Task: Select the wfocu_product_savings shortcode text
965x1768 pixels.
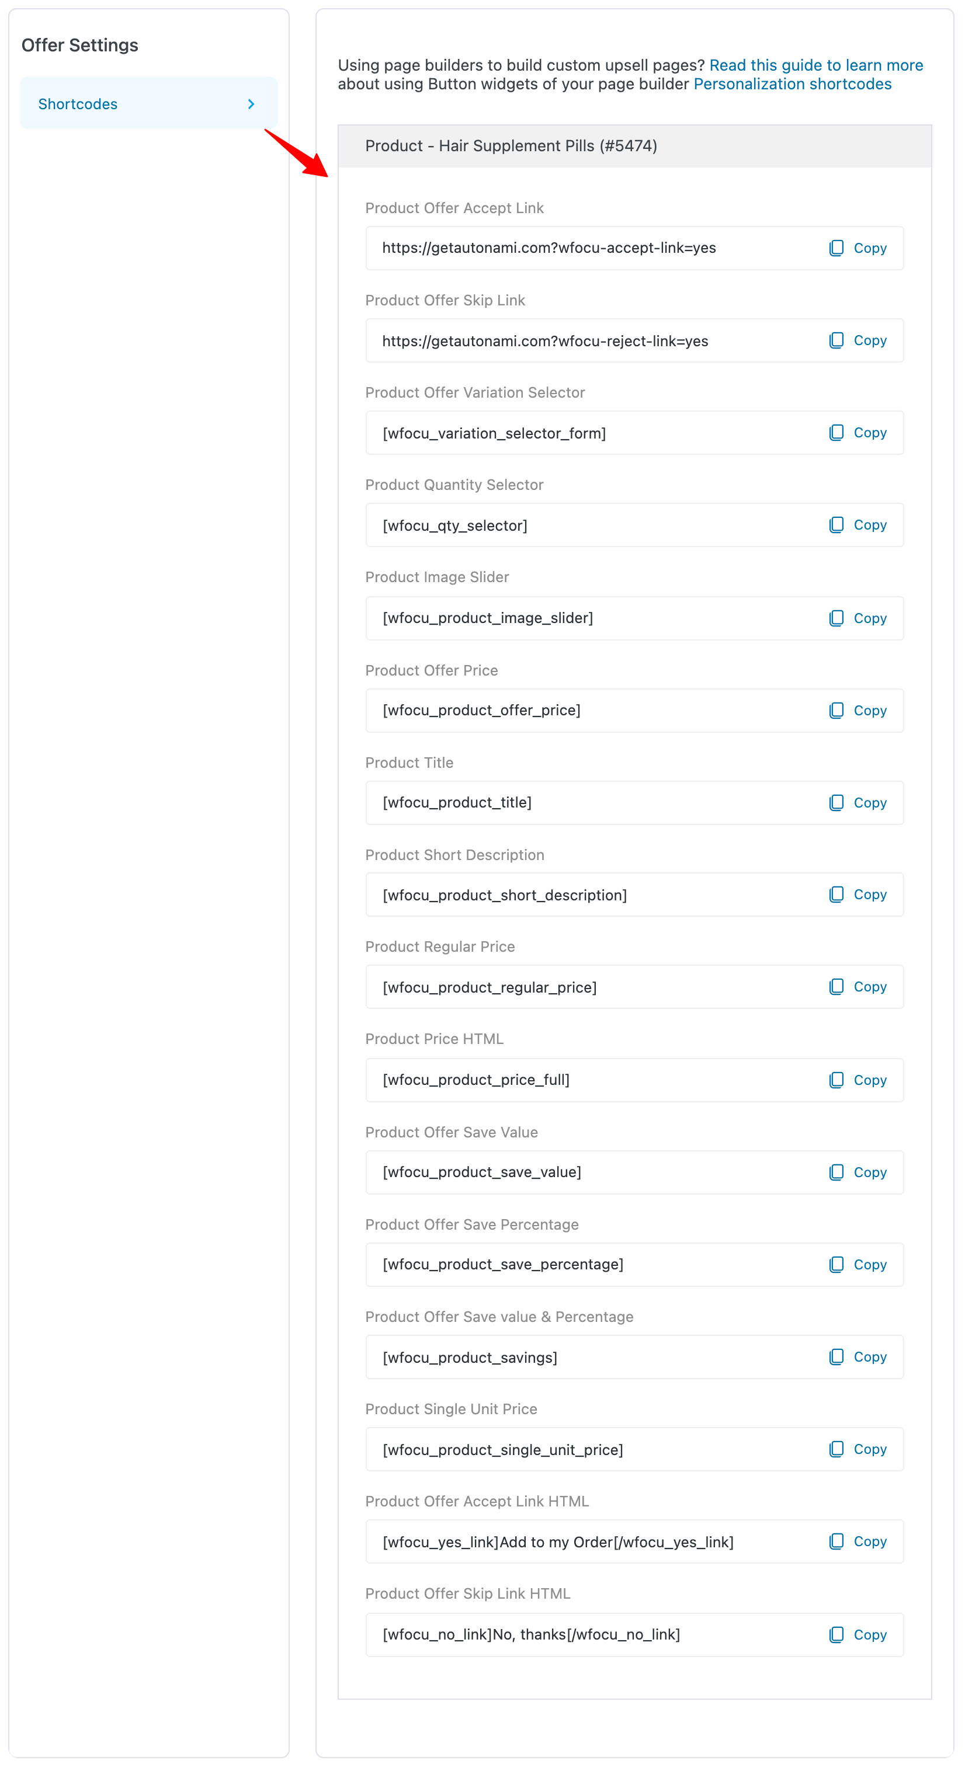Action: [x=470, y=1357]
